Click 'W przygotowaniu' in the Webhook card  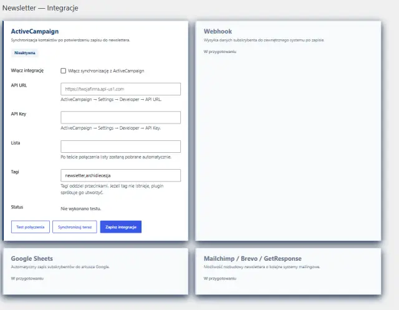coord(220,52)
